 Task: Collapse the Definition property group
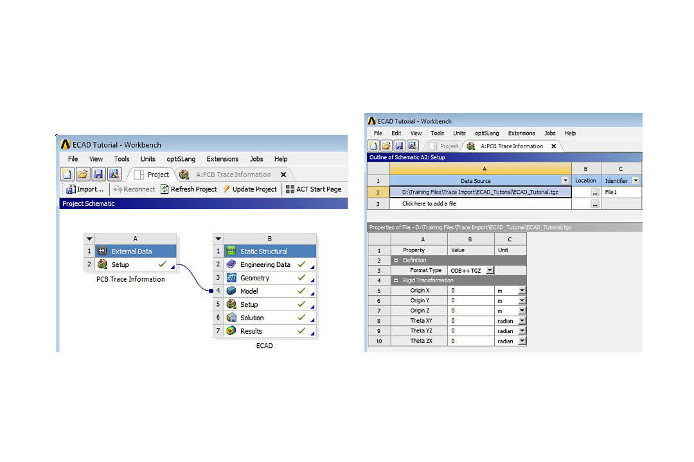coord(396,260)
